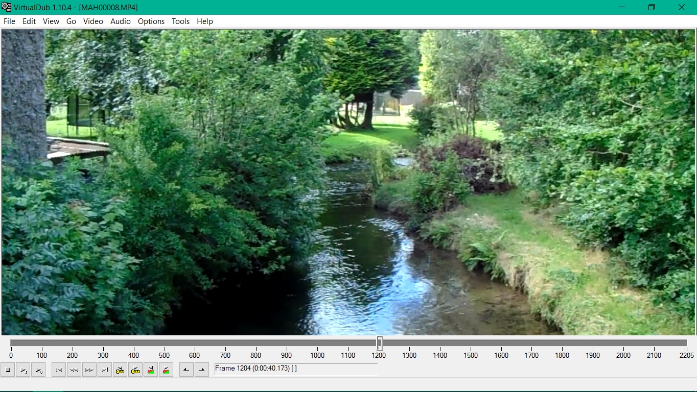Set the selection end mark
Image resolution: width=697 pixels, height=393 pixels.
point(202,370)
